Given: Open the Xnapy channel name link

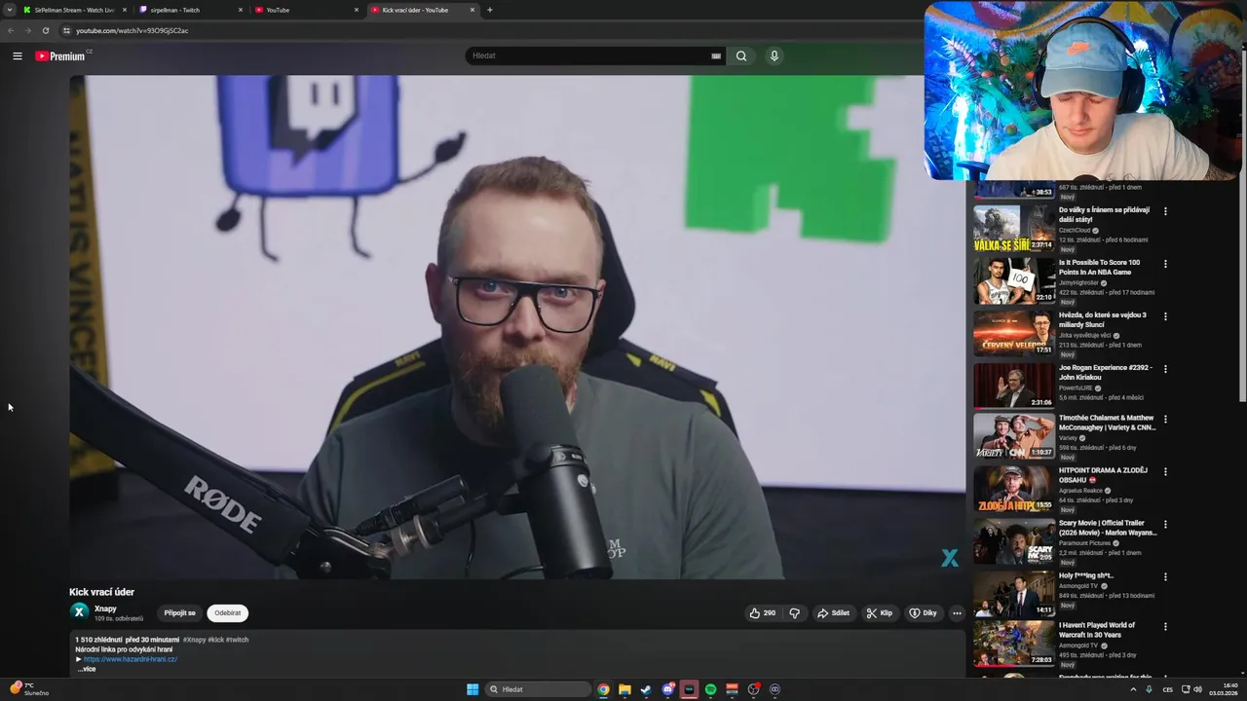Looking at the screenshot, I should click(105, 609).
